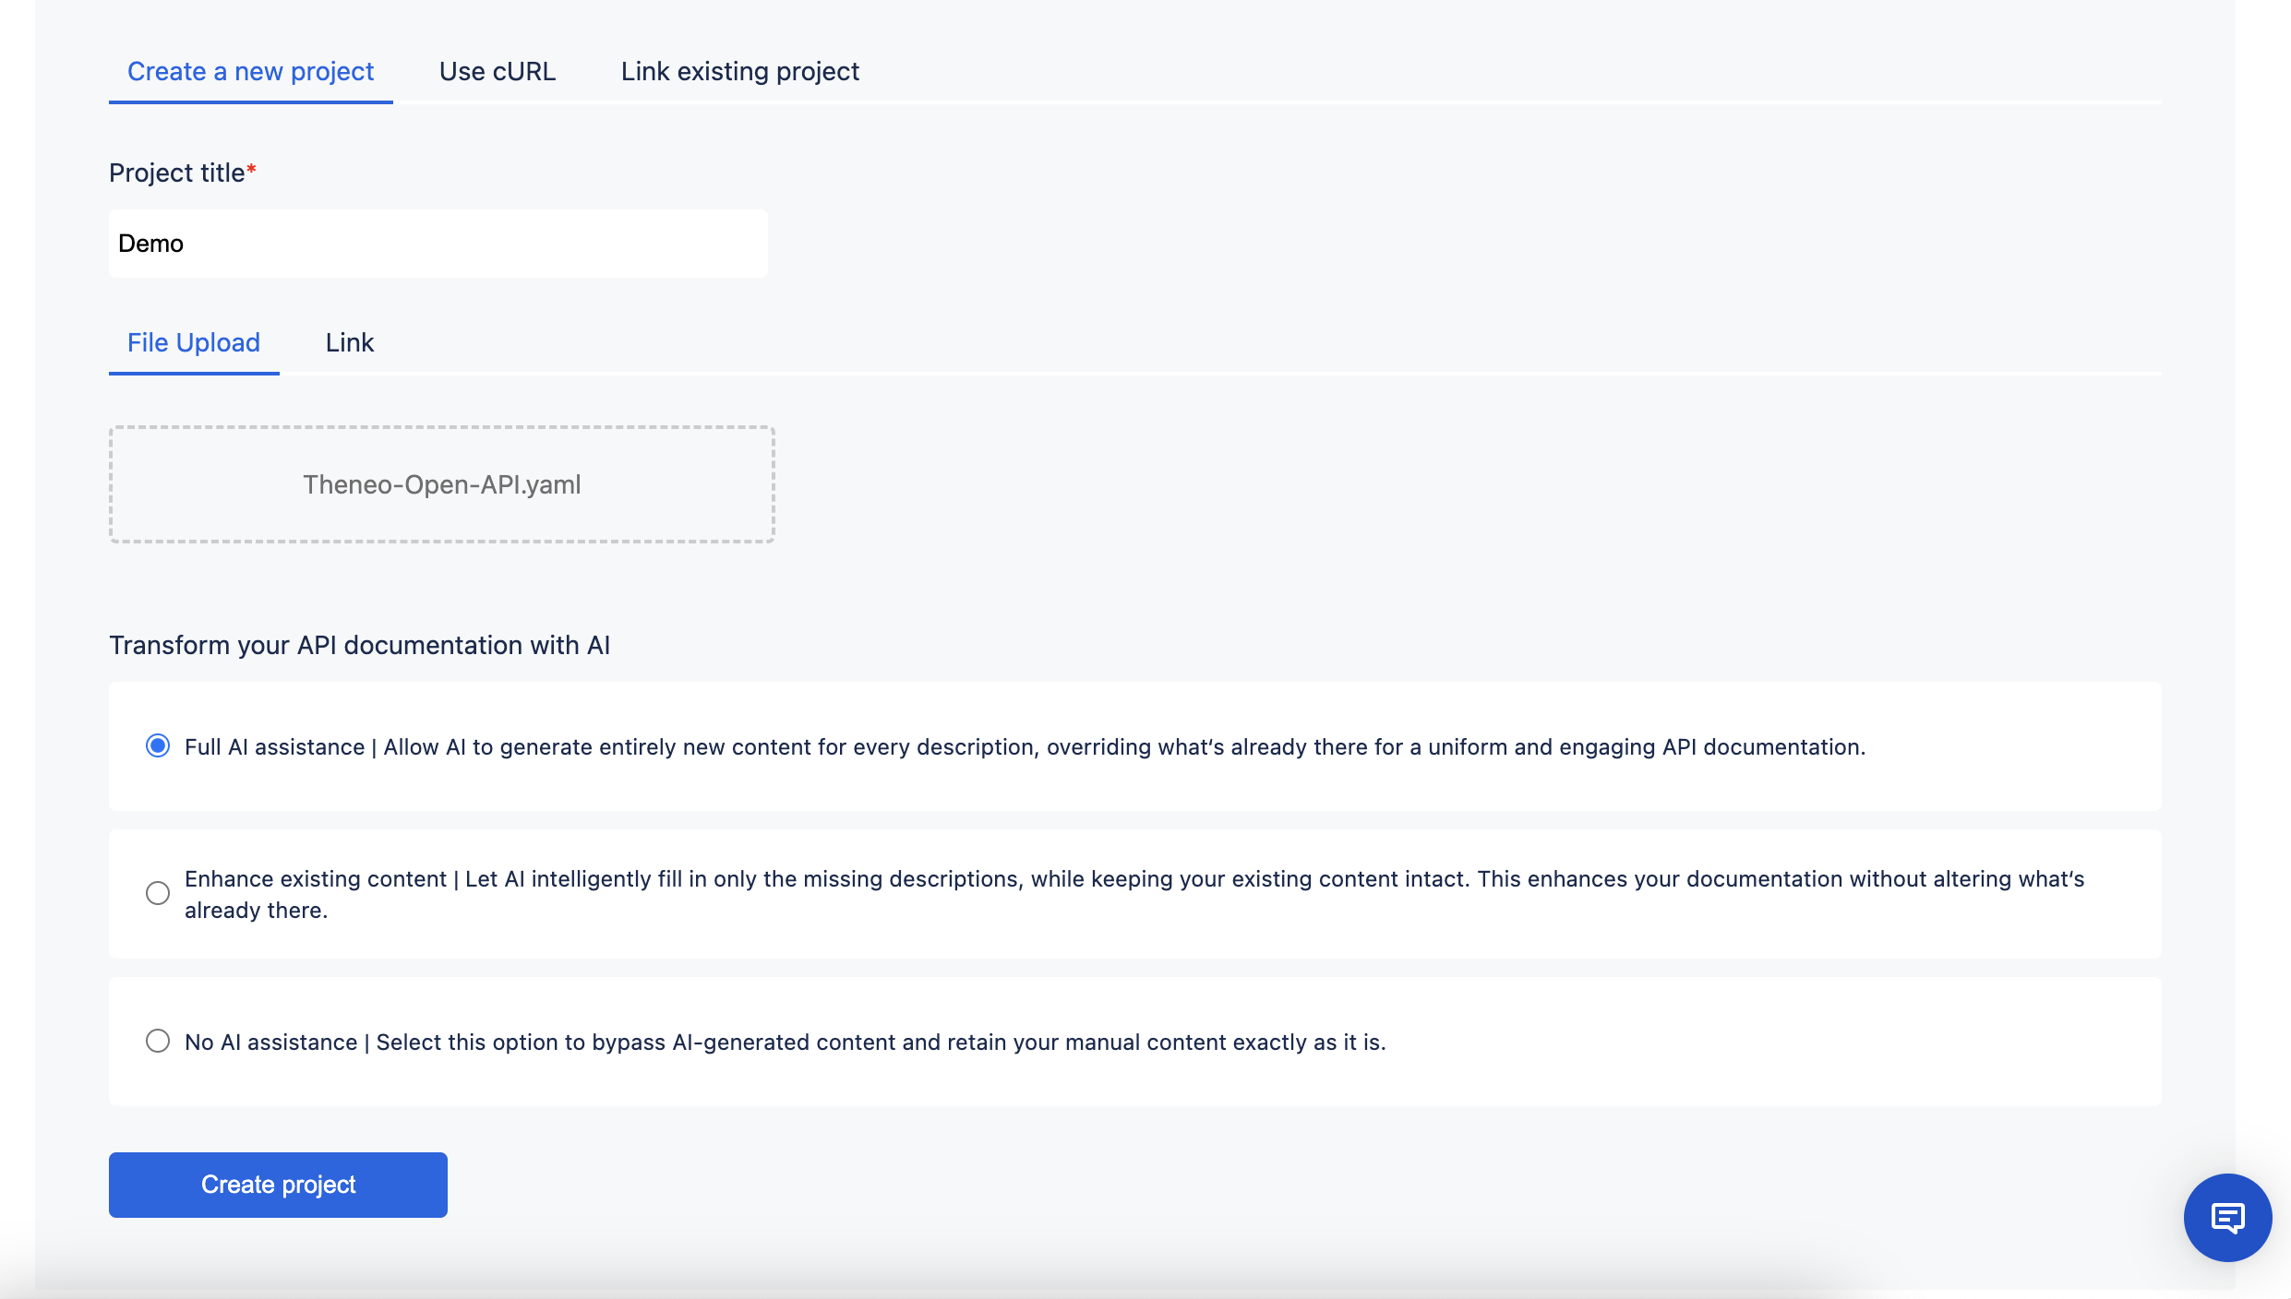Click the Create a new project tab

pos(250,71)
